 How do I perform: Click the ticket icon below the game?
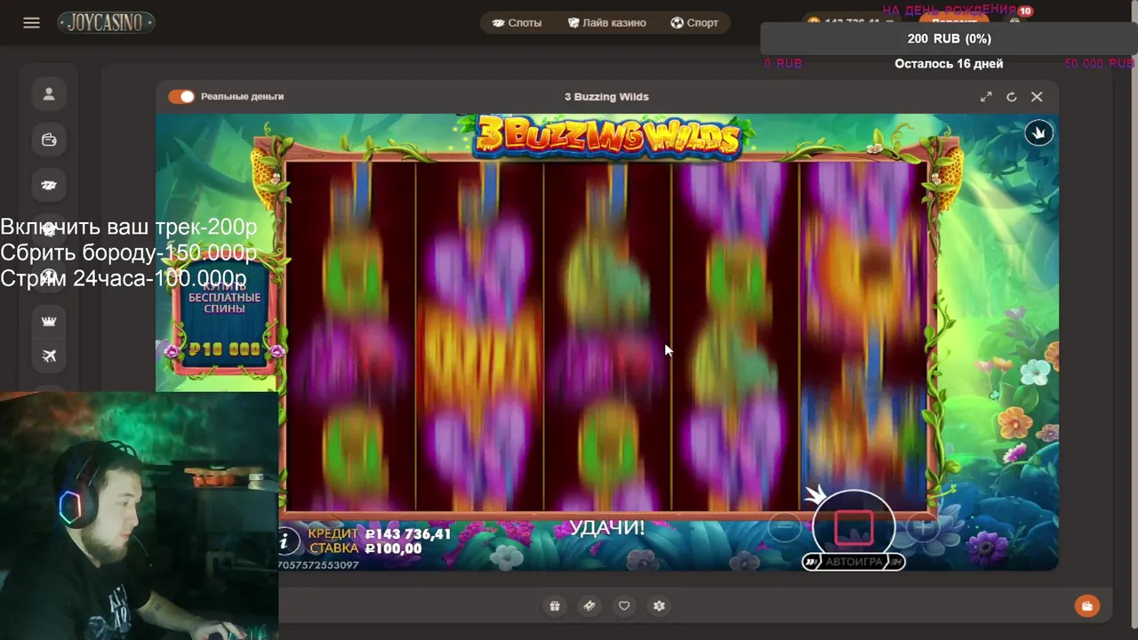coord(589,606)
